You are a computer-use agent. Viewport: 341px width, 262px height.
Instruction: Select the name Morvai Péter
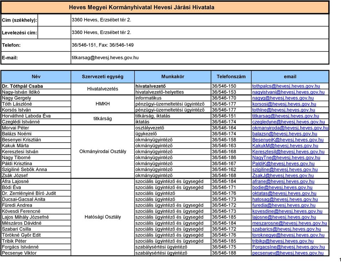pos(15,128)
